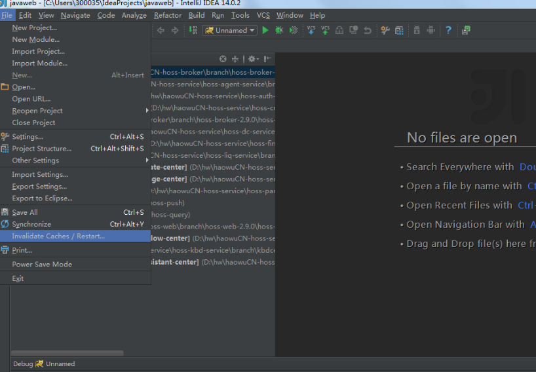This screenshot has height=372, width=536.
Task: Expand the Other Settings submenu
Action: click(x=75, y=160)
